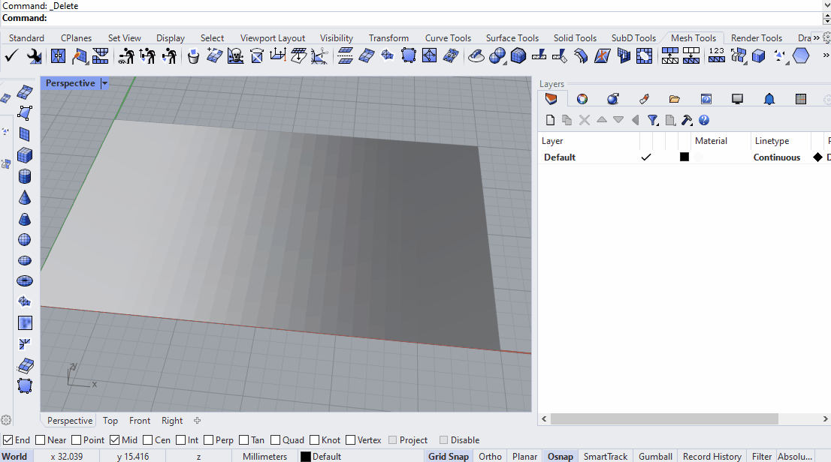Toggle Planar mode in status bar
Image resolution: width=831 pixels, height=462 pixels.
[x=524, y=456]
